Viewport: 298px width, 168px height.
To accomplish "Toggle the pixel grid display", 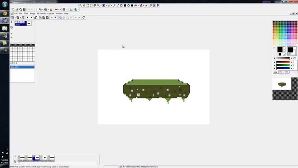I will click(x=64, y=9).
